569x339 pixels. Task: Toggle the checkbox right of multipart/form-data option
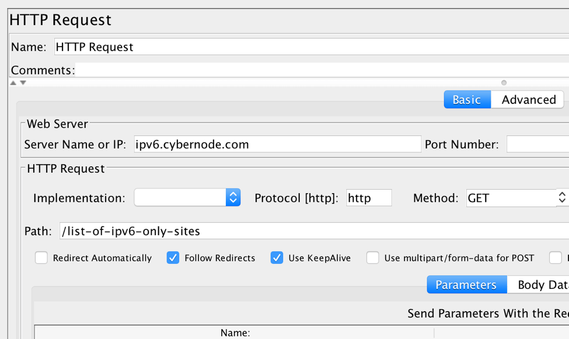[555, 258]
